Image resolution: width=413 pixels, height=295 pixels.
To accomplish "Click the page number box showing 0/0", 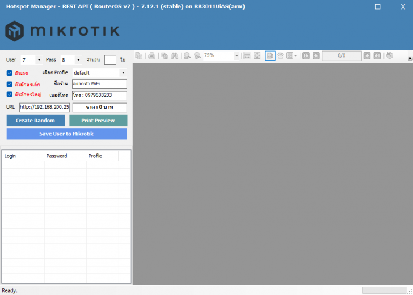I will click(342, 55).
